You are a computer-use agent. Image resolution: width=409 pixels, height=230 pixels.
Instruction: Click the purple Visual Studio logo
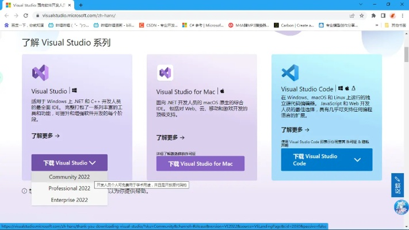(40, 73)
